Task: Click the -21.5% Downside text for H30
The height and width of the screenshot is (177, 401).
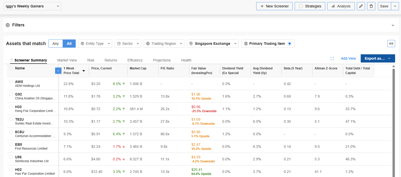Action: point(204,111)
